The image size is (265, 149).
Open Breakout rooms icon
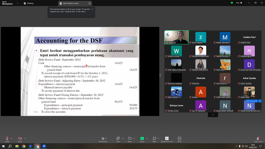point(167,138)
